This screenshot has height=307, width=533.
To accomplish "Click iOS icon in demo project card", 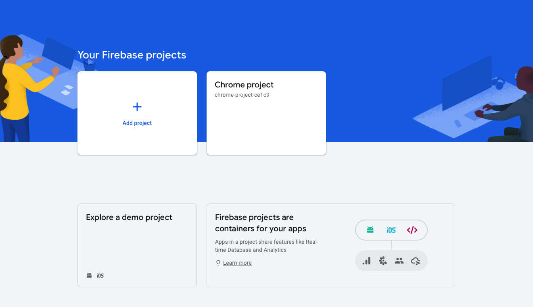I will 100,276.
